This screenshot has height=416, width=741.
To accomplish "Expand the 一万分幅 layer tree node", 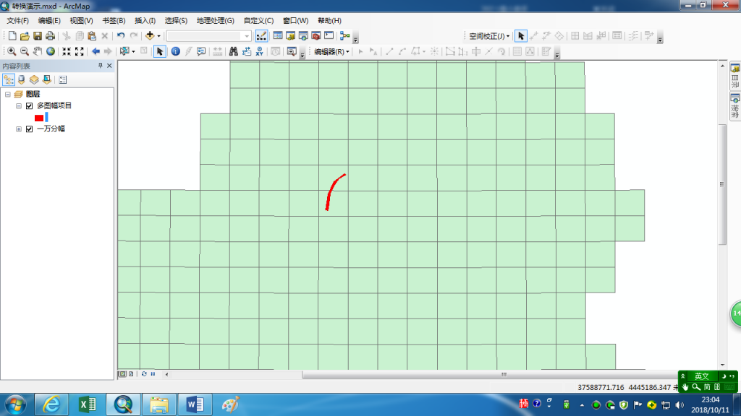I will [x=19, y=129].
